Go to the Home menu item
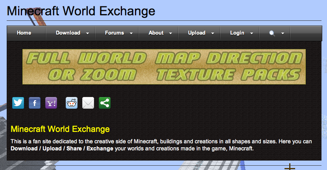 [x=24, y=33]
